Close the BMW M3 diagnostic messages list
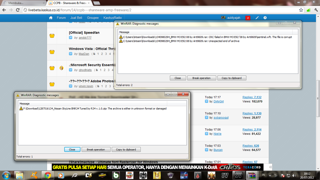This screenshot has height=180, width=320. (x=178, y=78)
